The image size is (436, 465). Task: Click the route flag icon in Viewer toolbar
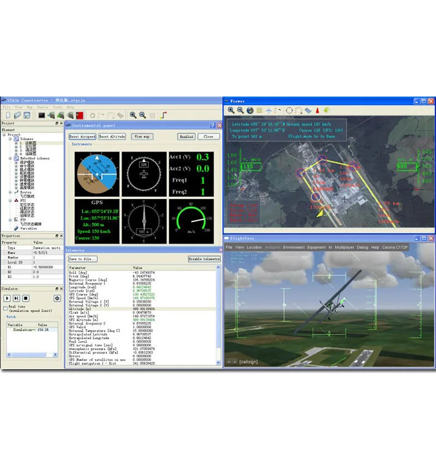278,110
